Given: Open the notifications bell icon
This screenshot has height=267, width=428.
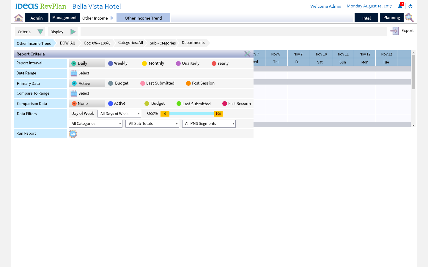Looking at the screenshot, I should coord(400,6).
